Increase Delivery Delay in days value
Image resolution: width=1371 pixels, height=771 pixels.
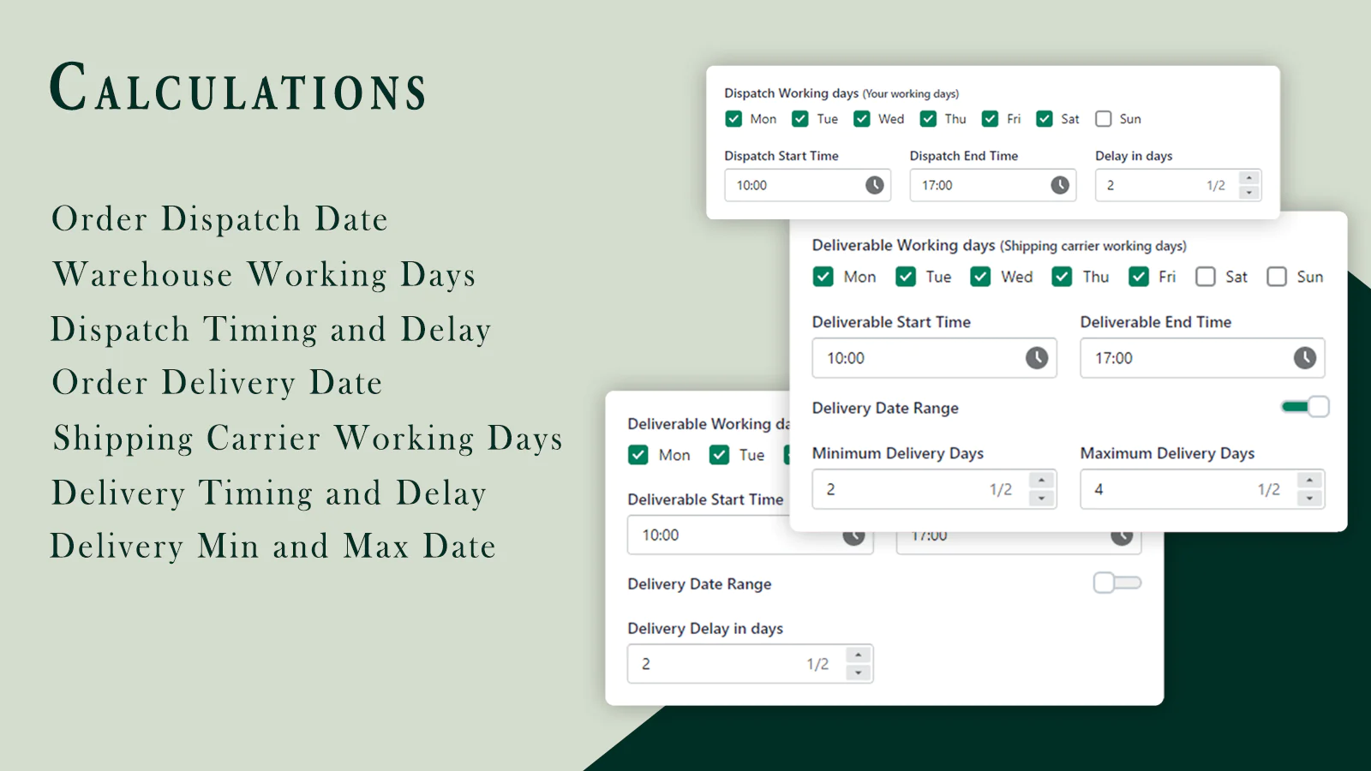(x=858, y=655)
